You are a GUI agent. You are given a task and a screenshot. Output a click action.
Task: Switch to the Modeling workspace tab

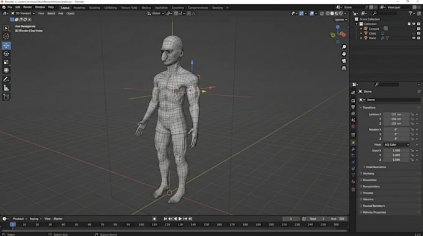(x=79, y=7)
